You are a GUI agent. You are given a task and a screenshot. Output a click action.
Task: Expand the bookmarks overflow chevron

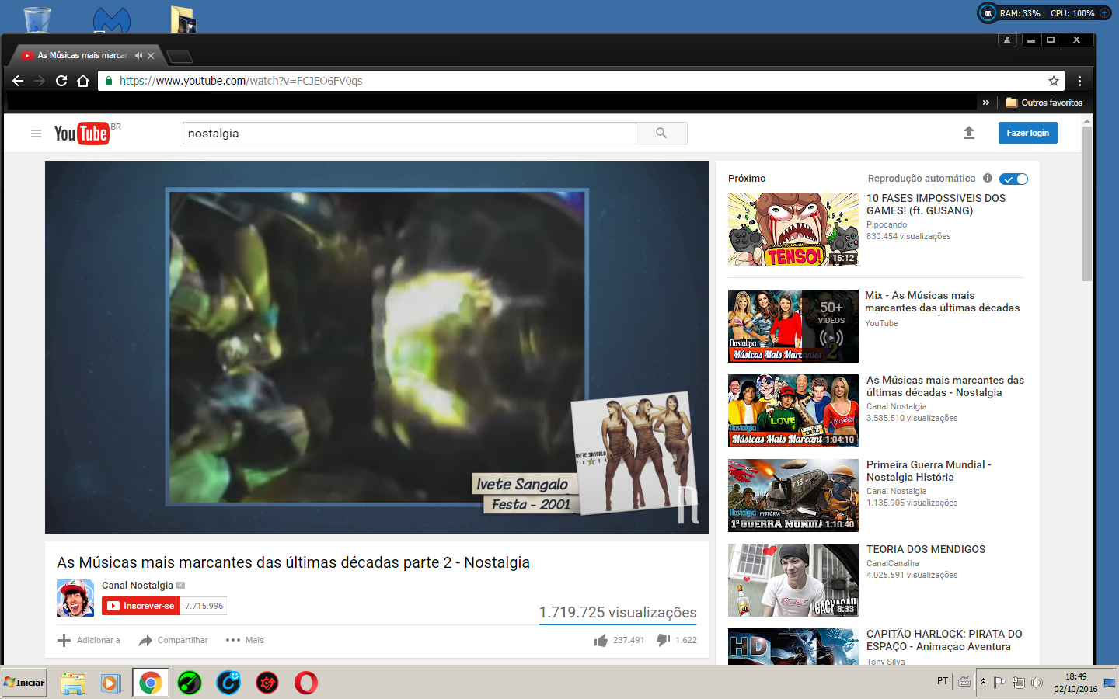point(986,103)
